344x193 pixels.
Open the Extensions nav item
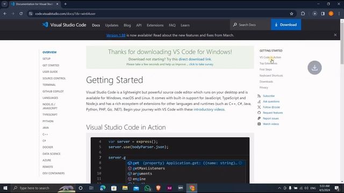(155, 25)
